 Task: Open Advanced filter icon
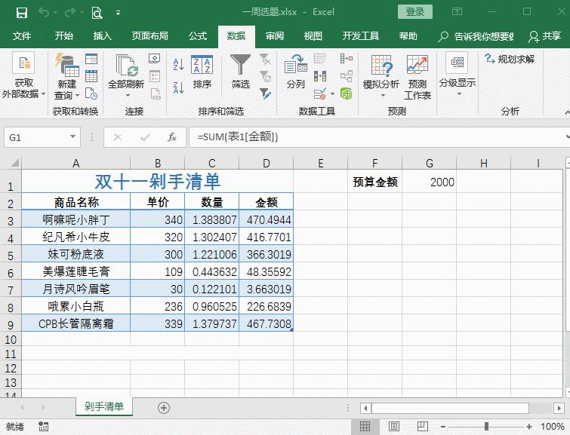coord(265,93)
